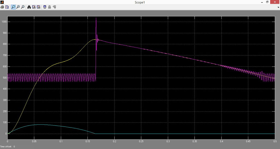Click the 600 y-axis tick label

point(4,67)
